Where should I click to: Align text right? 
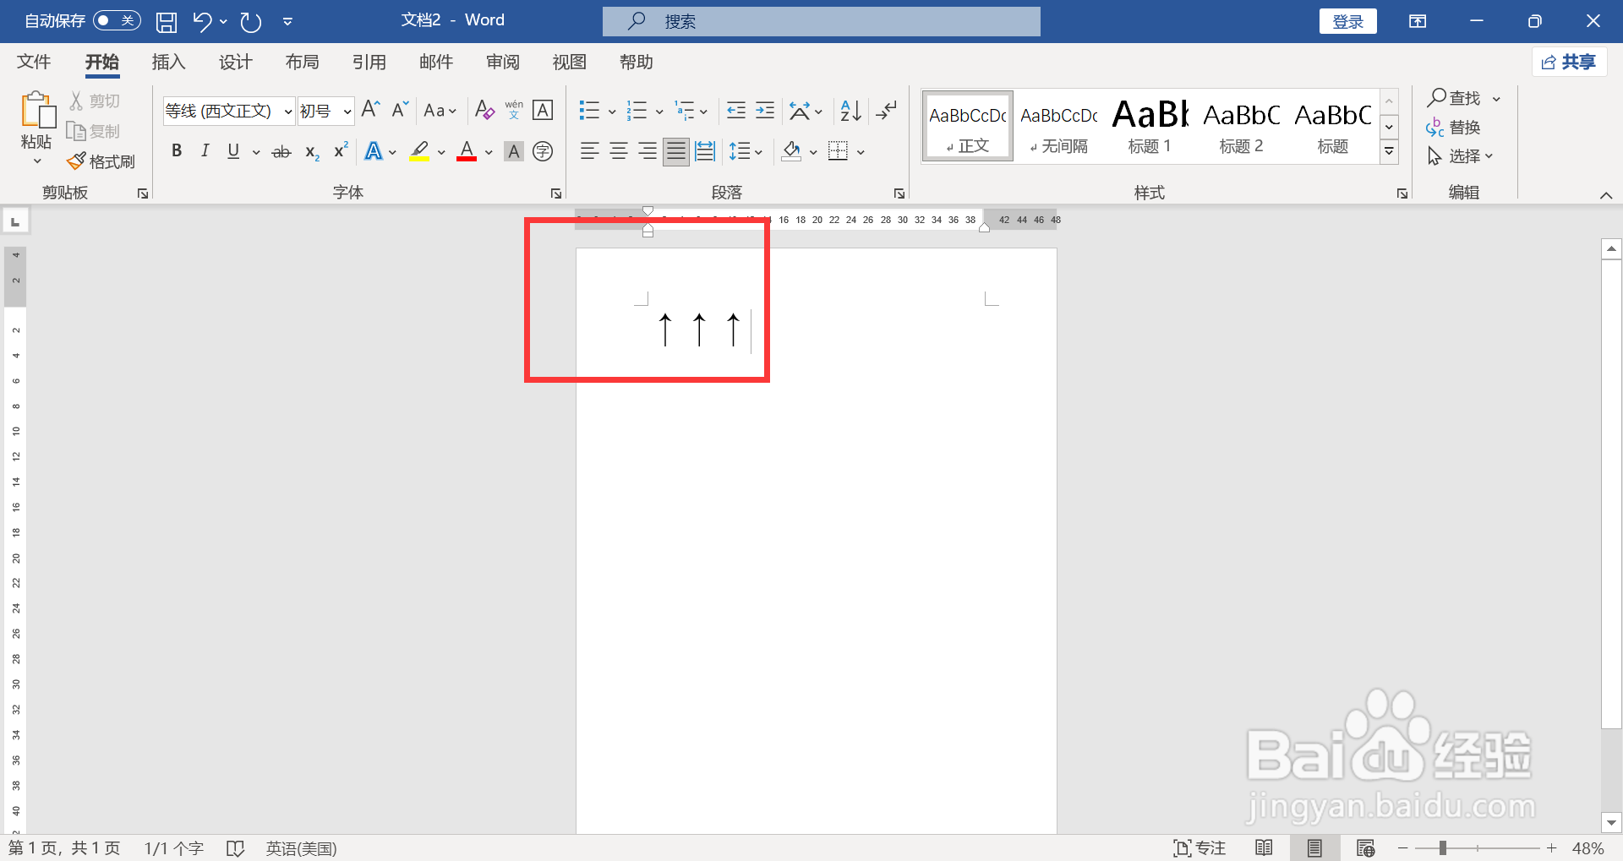[648, 152]
